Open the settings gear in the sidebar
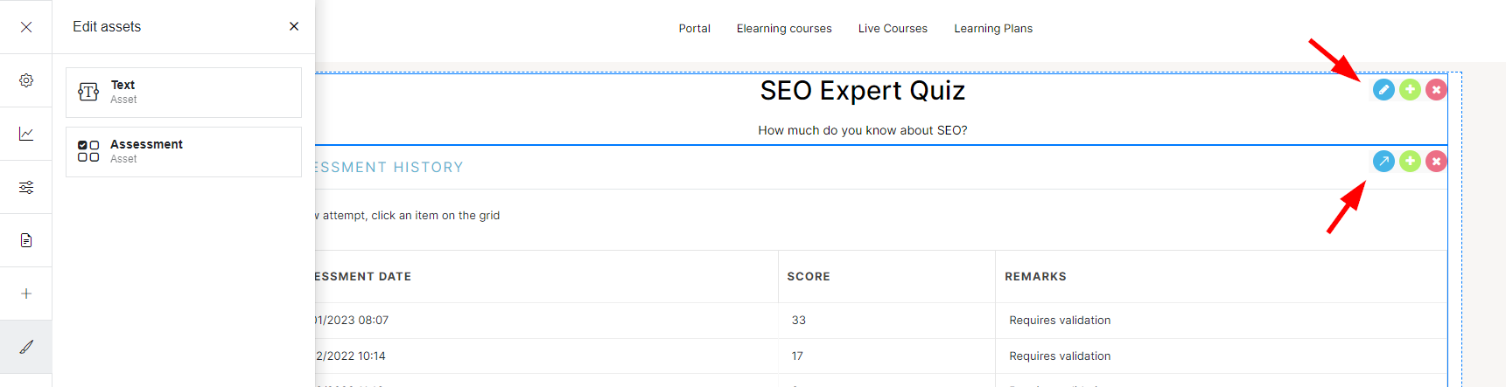1506x387 pixels. click(x=26, y=80)
